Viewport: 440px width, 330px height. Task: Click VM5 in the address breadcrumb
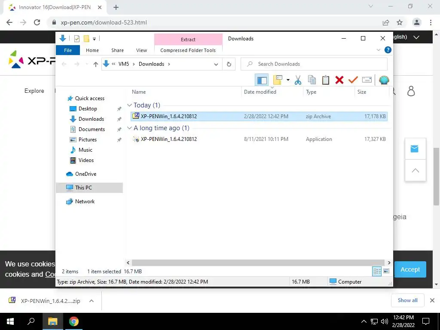tap(123, 64)
